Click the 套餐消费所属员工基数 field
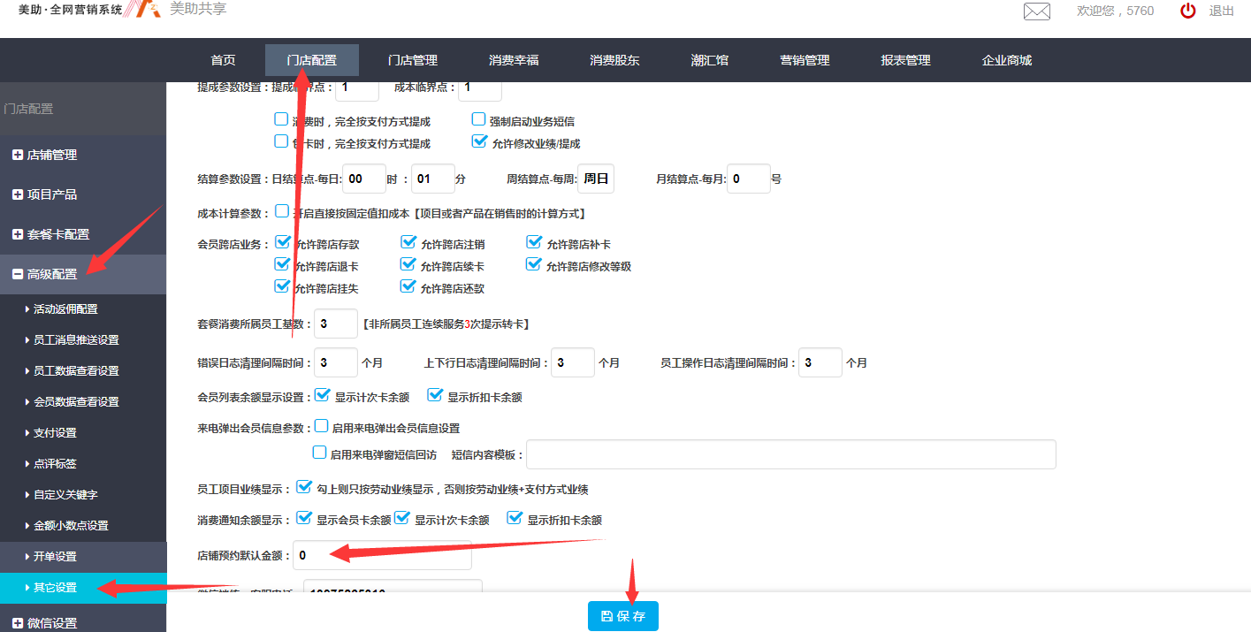Image resolution: width=1251 pixels, height=632 pixels. pyautogui.click(x=336, y=324)
